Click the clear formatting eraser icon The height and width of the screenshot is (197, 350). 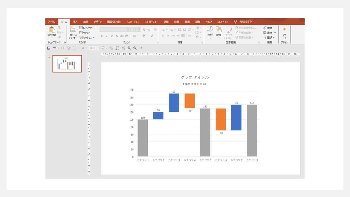(155, 29)
